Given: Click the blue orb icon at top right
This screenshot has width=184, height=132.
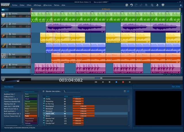Looking at the screenshot, I should click(x=181, y=5).
